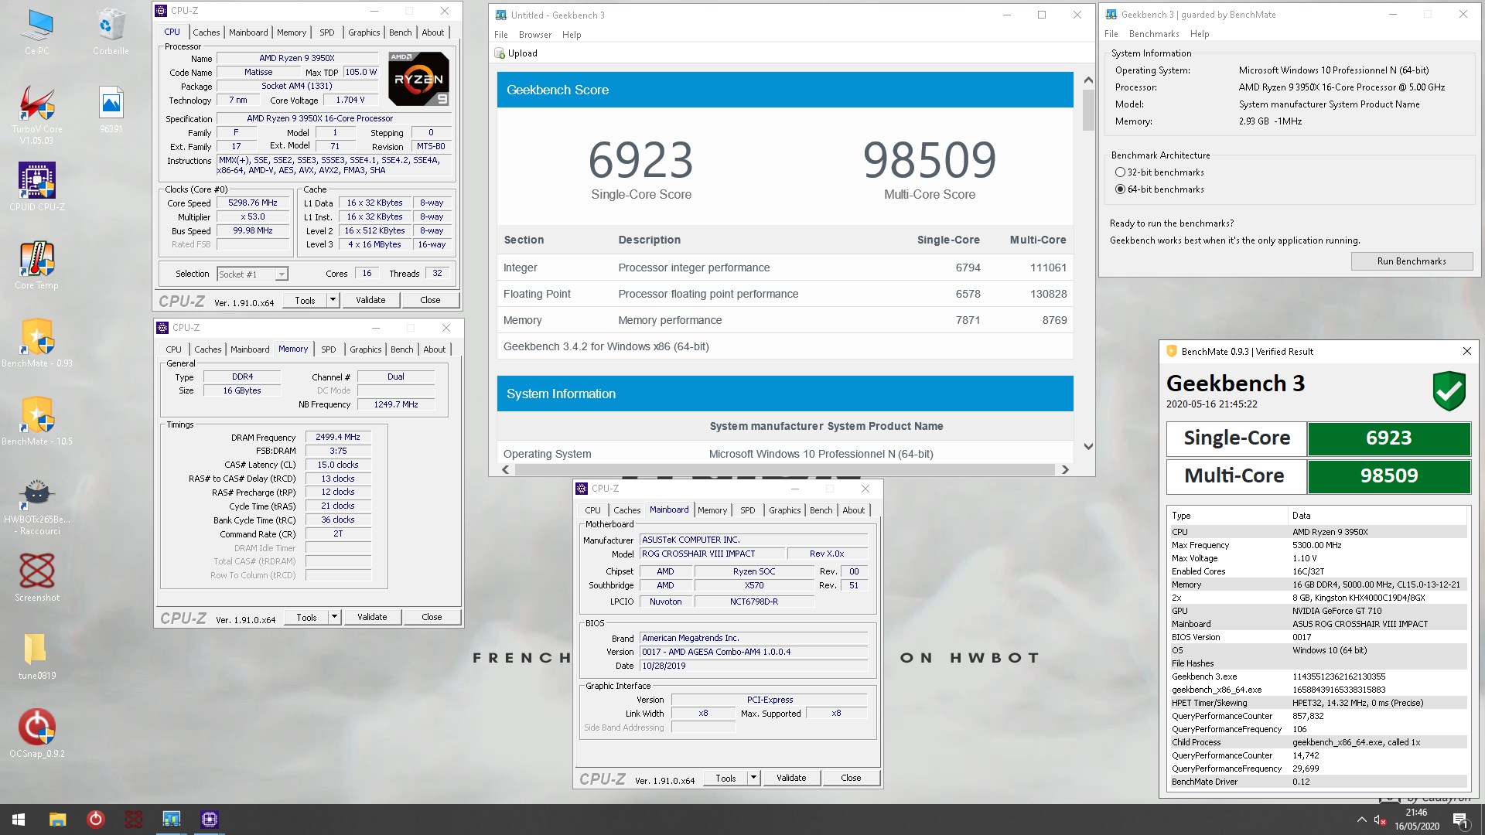Switch to Mainboard tab in top CPU-Z
The width and height of the screenshot is (1485, 835).
coord(248,32)
